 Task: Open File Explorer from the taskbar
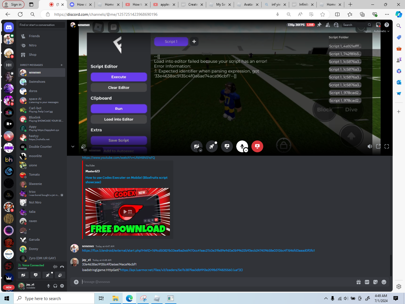(x=115, y=298)
